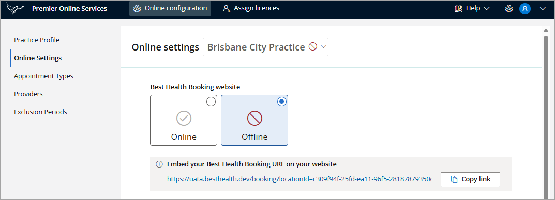
Task: Select the Offline radio button
Action: point(281,102)
